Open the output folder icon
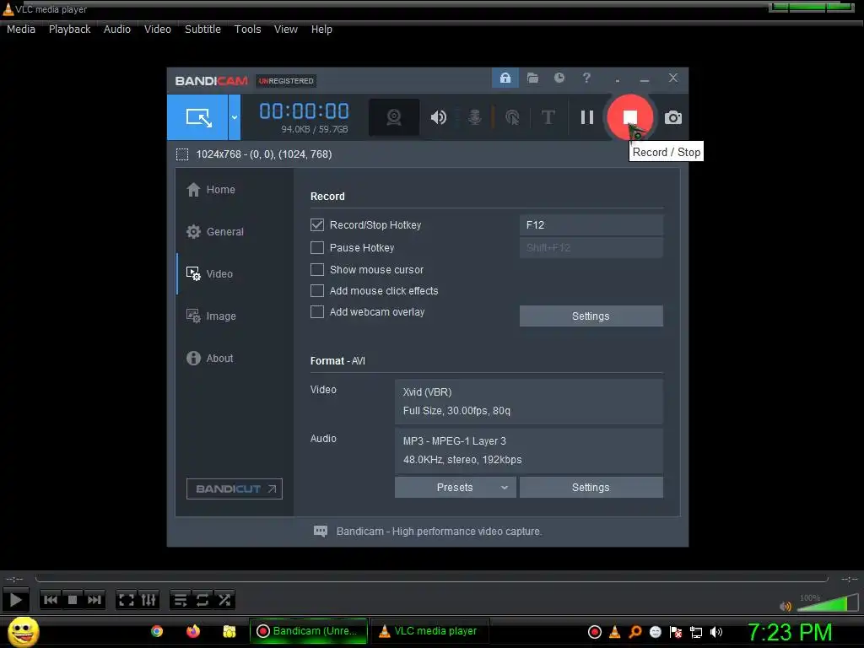Screen dimensions: 864x648 tap(532, 78)
